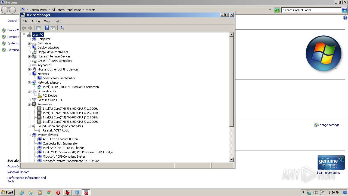Open Windows Explorer folder from taskbar
Image resolution: width=348 pixels, height=196 pixels.
coord(31,192)
